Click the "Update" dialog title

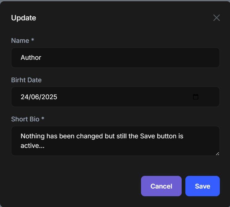pos(23,18)
